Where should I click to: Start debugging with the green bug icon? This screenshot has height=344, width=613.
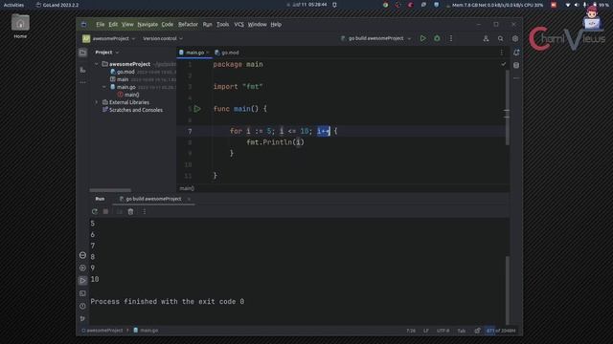click(x=437, y=38)
